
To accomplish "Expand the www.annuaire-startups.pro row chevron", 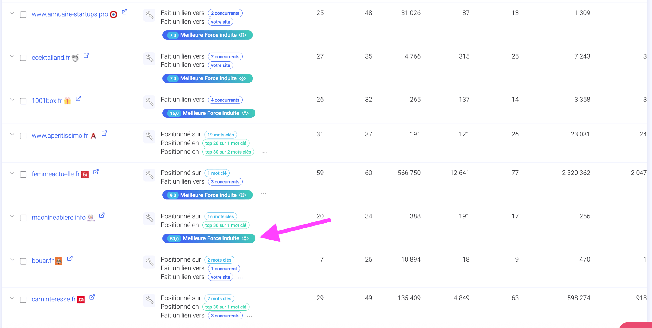I will (12, 13).
